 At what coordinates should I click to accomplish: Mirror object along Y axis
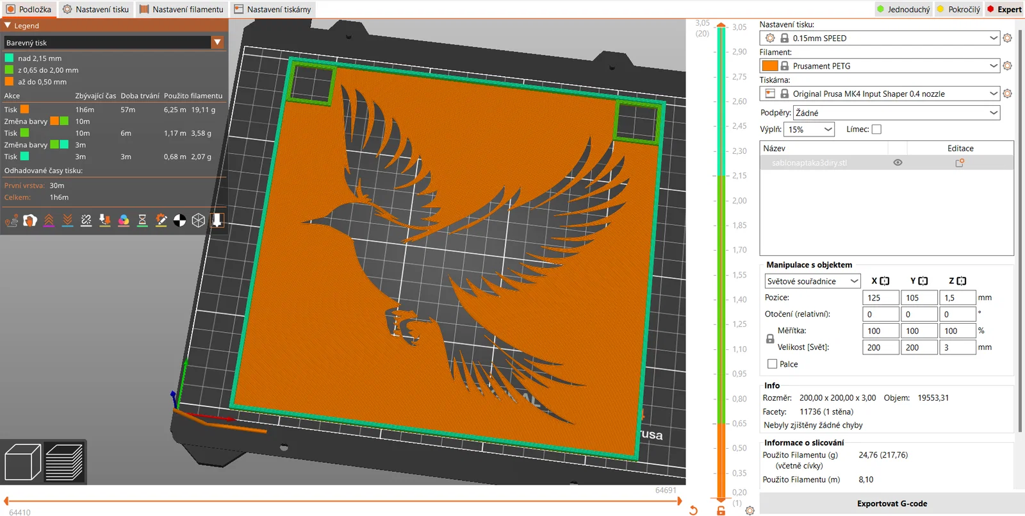click(923, 281)
